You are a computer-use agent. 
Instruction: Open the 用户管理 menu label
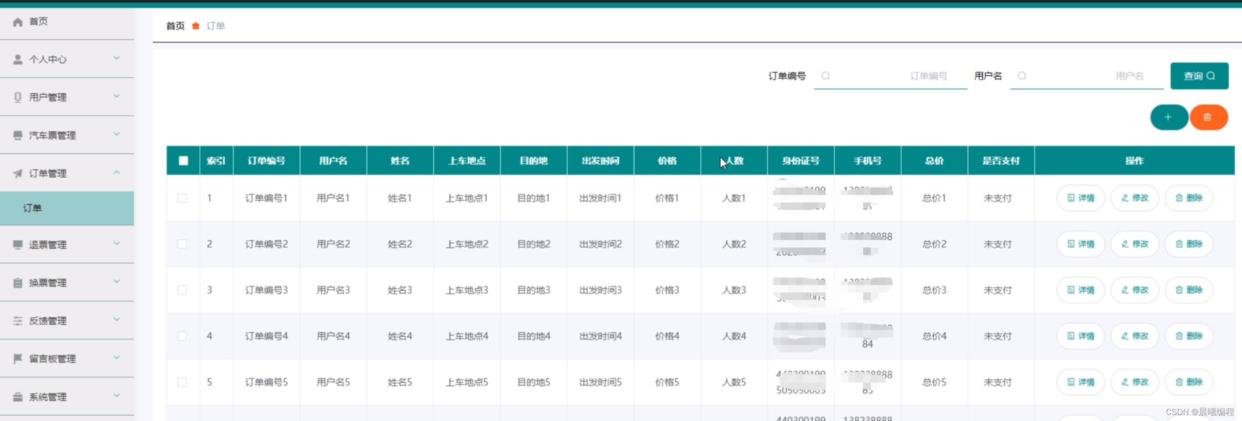[48, 97]
